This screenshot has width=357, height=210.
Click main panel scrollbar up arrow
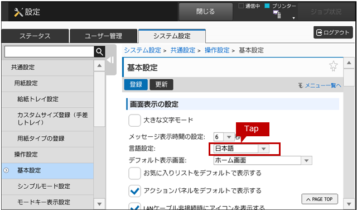click(349, 63)
